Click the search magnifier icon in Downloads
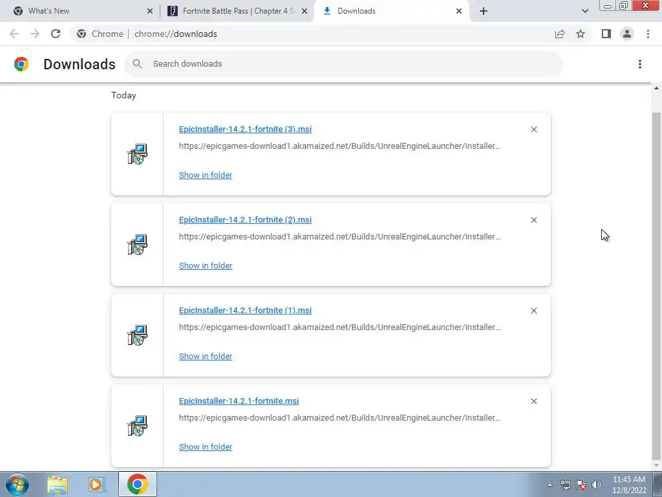 coord(137,64)
